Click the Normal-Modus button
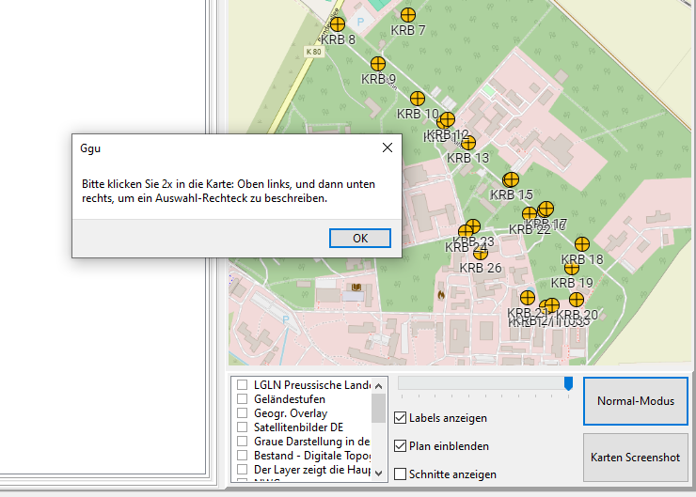Screen dimensions: 696x497 pos(636,402)
